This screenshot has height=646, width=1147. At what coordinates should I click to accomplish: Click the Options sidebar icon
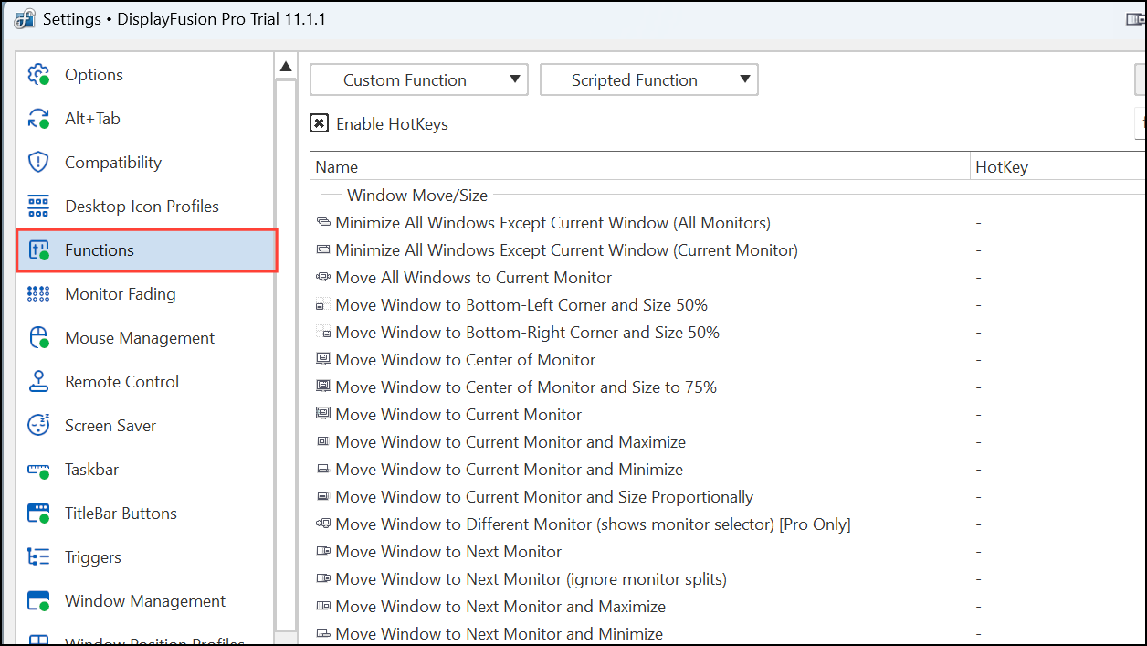38,75
